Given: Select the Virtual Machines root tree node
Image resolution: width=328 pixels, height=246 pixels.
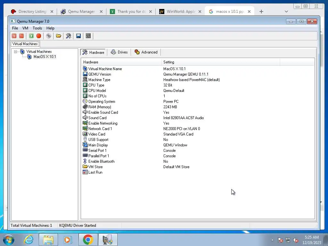Looking at the screenshot, I should [39, 52].
